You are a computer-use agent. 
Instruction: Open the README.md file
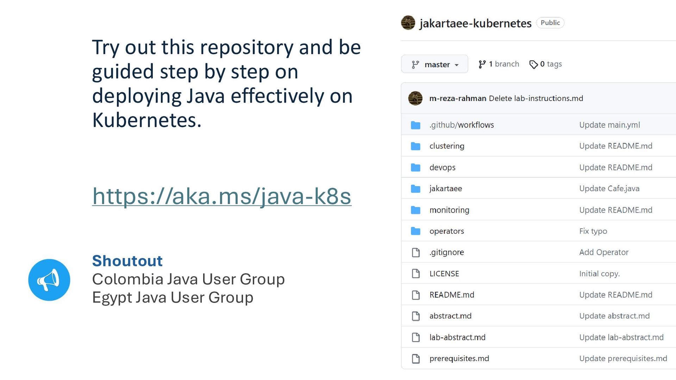coord(452,295)
